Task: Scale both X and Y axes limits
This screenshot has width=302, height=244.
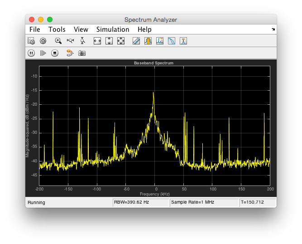Action: click(x=120, y=41)
